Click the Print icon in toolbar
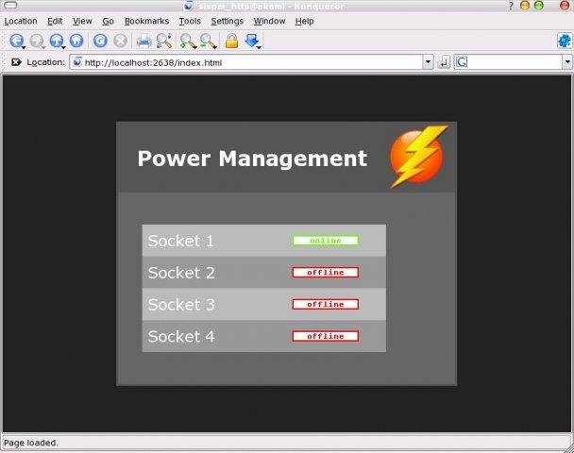574x453 pixels. [x=143, y=41]
